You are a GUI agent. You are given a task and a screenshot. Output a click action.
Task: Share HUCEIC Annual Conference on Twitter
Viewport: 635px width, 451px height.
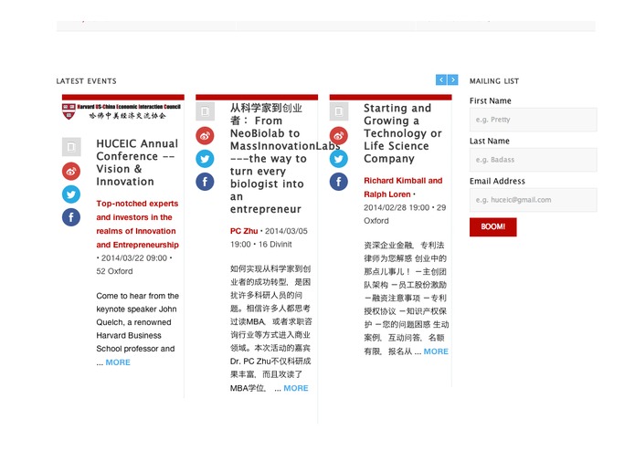click(x=71, y=194)
